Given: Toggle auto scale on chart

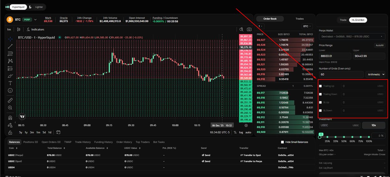Looking at the screenshot, I should (x=248, y=132).
